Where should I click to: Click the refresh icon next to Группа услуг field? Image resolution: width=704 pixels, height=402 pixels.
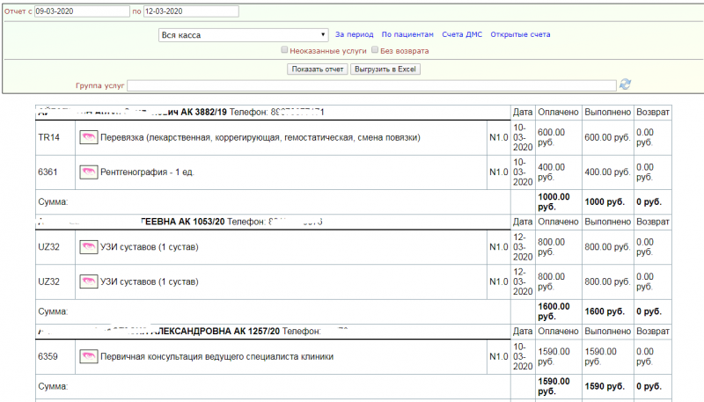click(625, 84)
